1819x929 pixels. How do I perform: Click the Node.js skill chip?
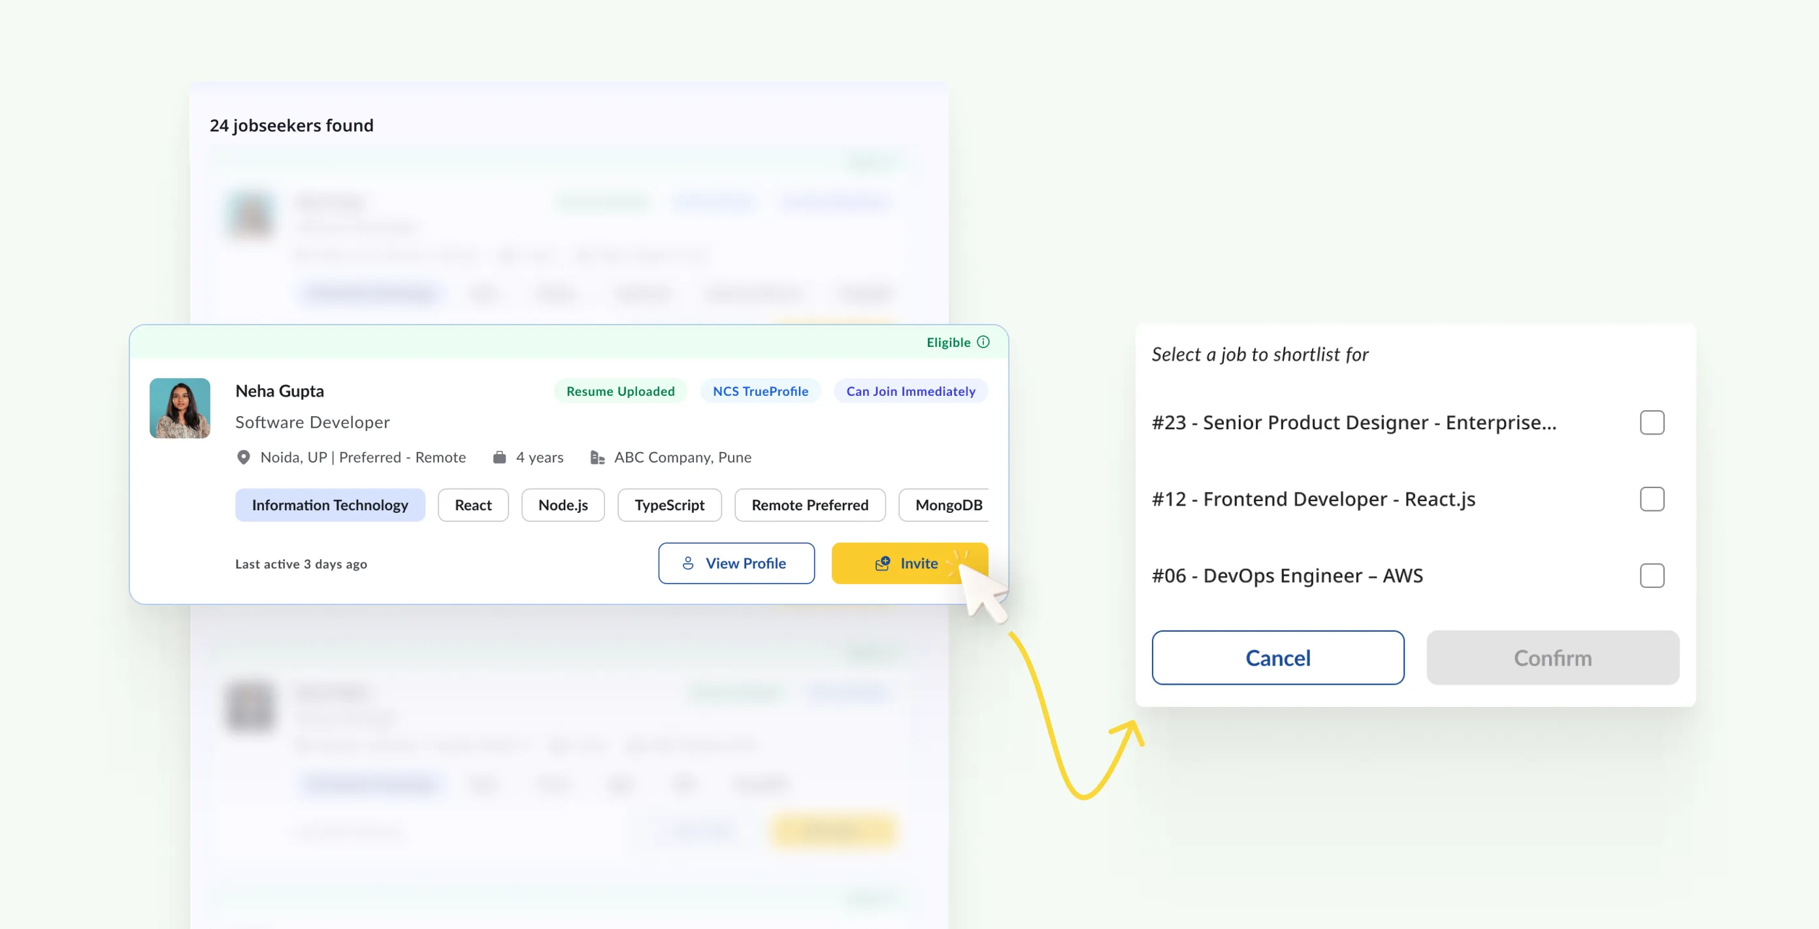pyautogui.click(x=563, y=505)
